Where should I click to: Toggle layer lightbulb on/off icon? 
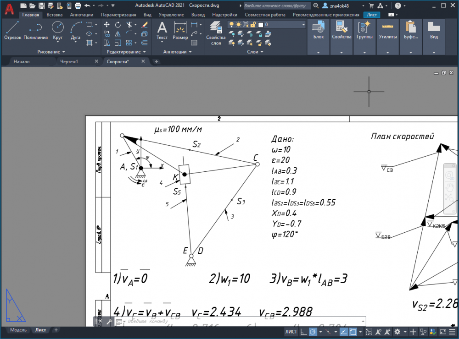click(x=231, y=25)
